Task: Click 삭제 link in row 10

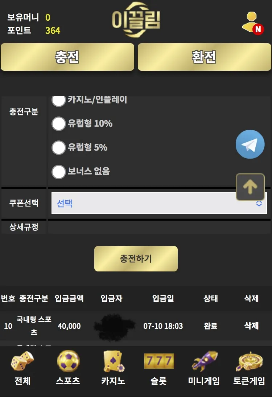Action: tap(251, 326)
